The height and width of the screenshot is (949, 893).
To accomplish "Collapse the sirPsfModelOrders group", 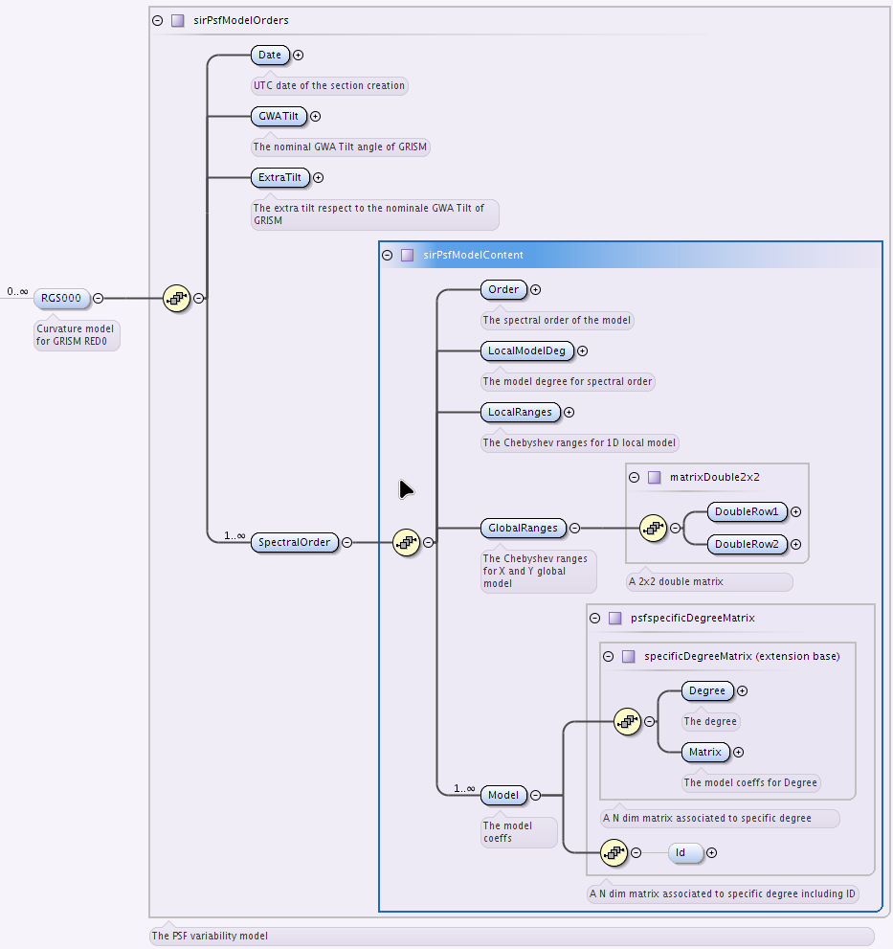I will 158,20.
